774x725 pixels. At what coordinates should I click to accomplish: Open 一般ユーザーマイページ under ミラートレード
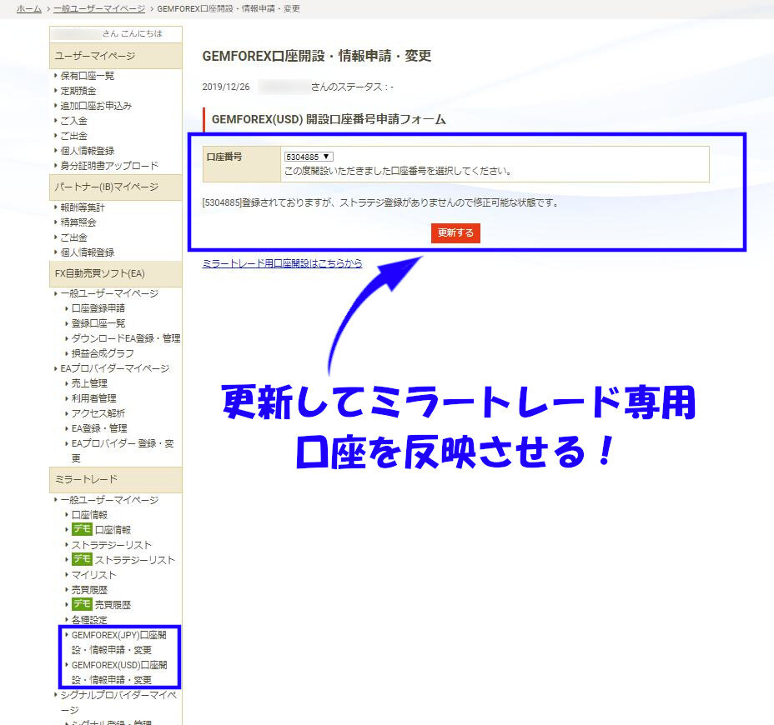(109, 500)
